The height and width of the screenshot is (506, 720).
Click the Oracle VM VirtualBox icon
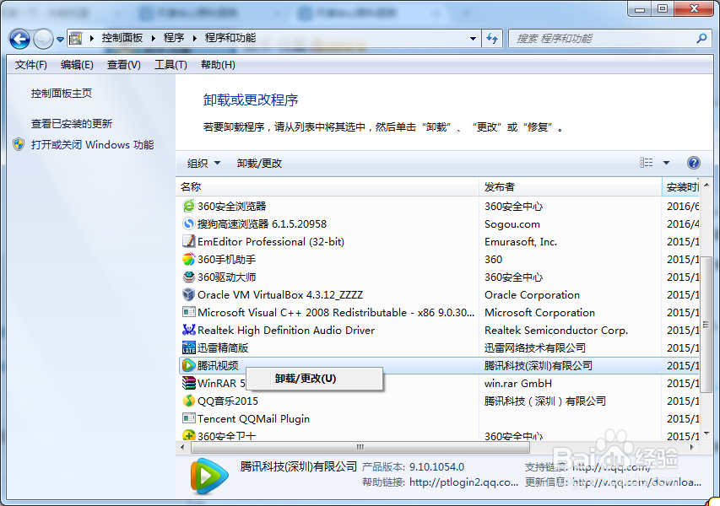pos(189,294)
